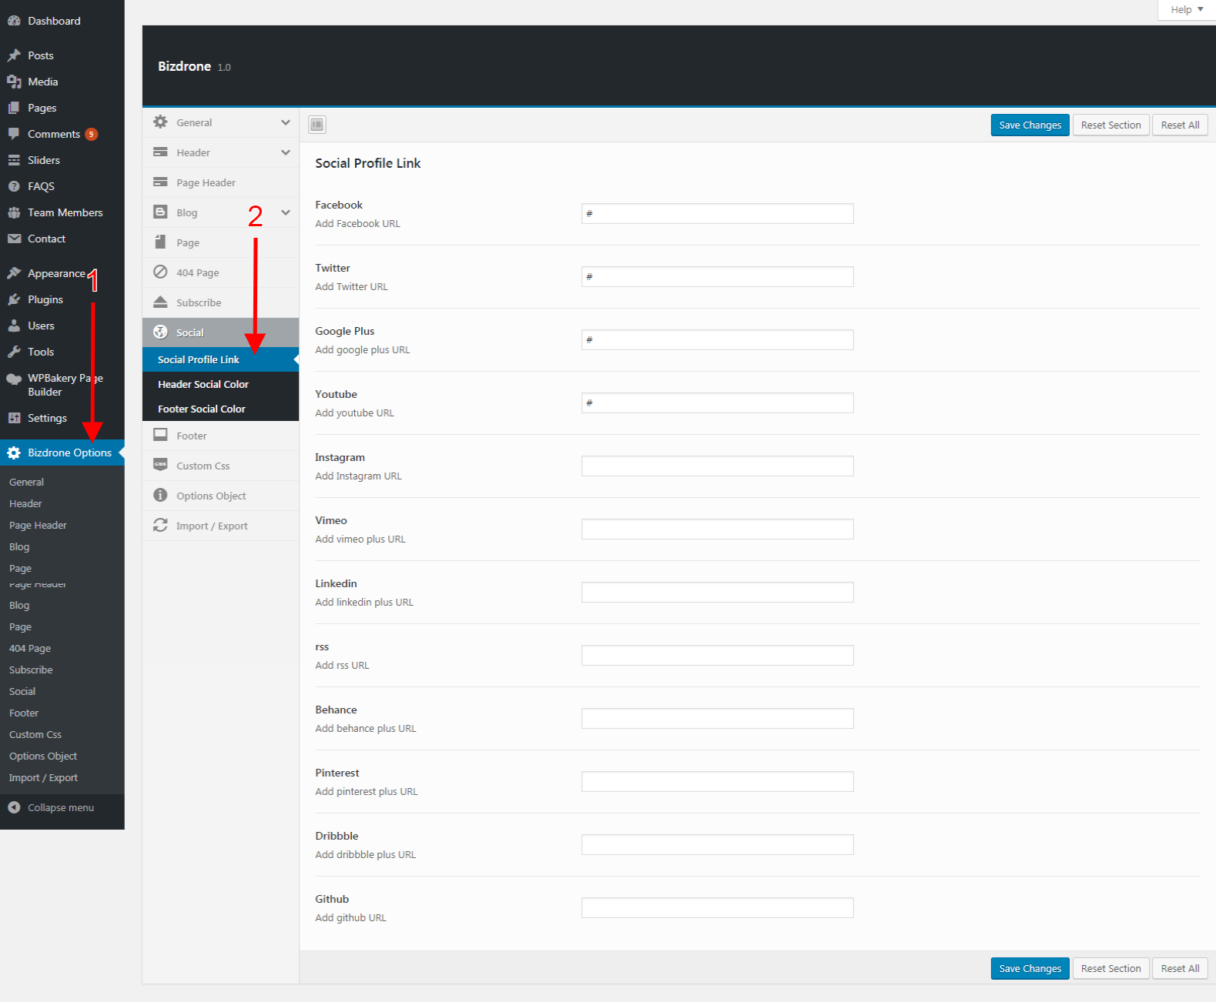Click the Comments pending count badge
Viewport: 1216px width, 1002px height.
(x=91, y=134)
